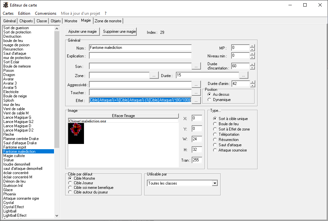Decrease Durée d'anim with down arrow
This screenshot has width=328, height=221.
pyautogui.click(x=252, y=86)
